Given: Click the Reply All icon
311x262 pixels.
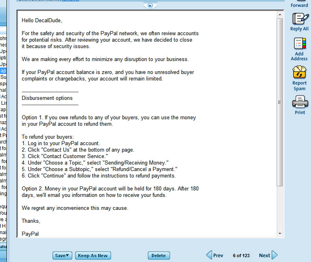Looking at the screenshot, I should click(299, 19).
